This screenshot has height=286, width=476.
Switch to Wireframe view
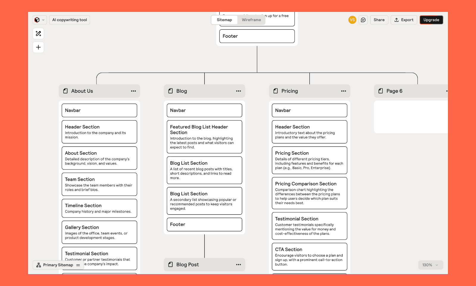(251, 20)
